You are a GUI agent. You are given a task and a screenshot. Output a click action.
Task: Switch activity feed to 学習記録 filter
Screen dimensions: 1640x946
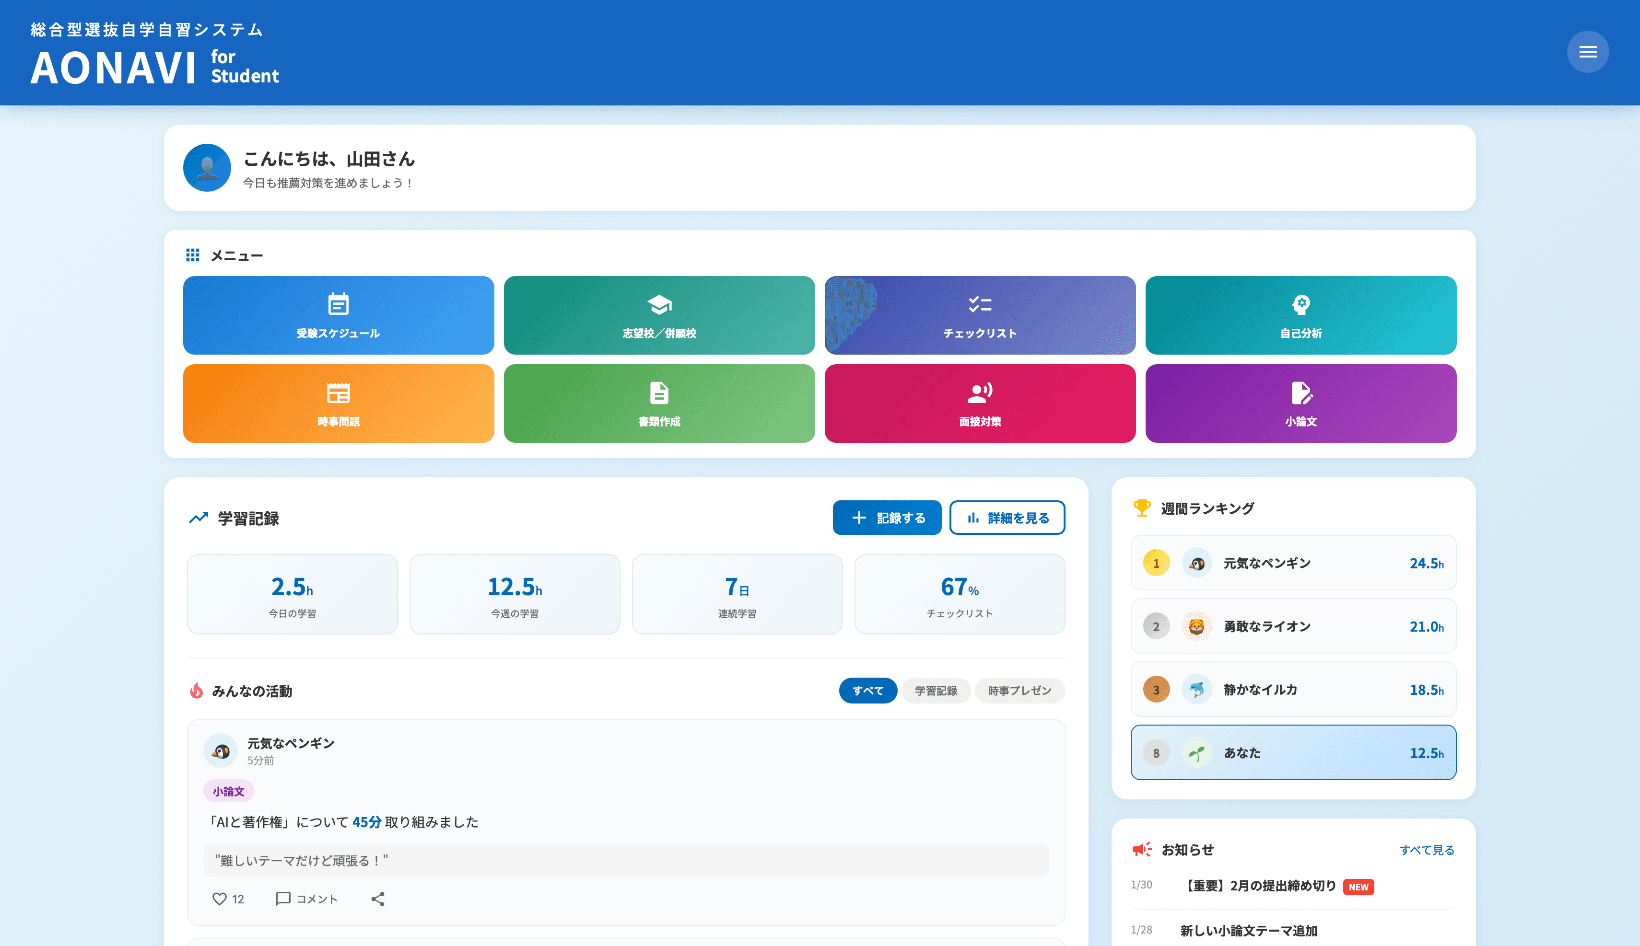[x=936, y=691]
